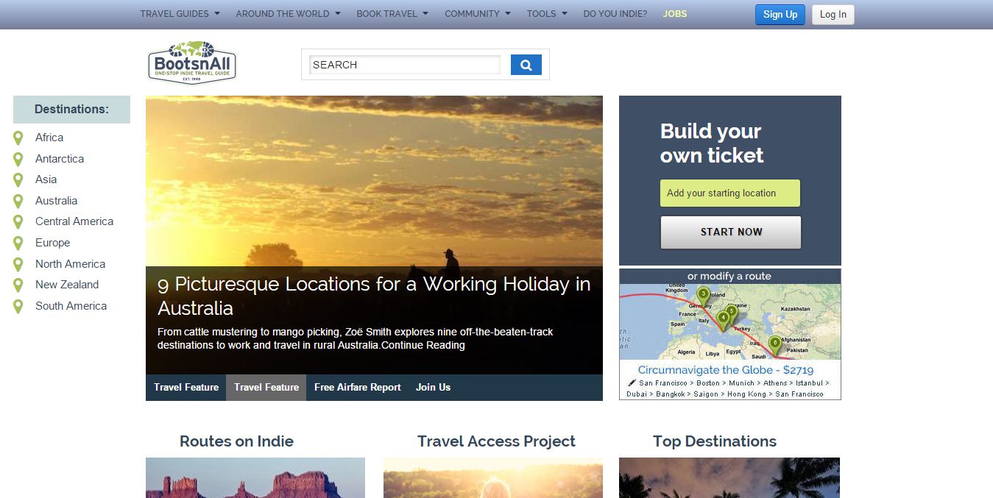Click the pin icon beside South America
Viewport: 993px width, 498px height.
tap(18, 307)
